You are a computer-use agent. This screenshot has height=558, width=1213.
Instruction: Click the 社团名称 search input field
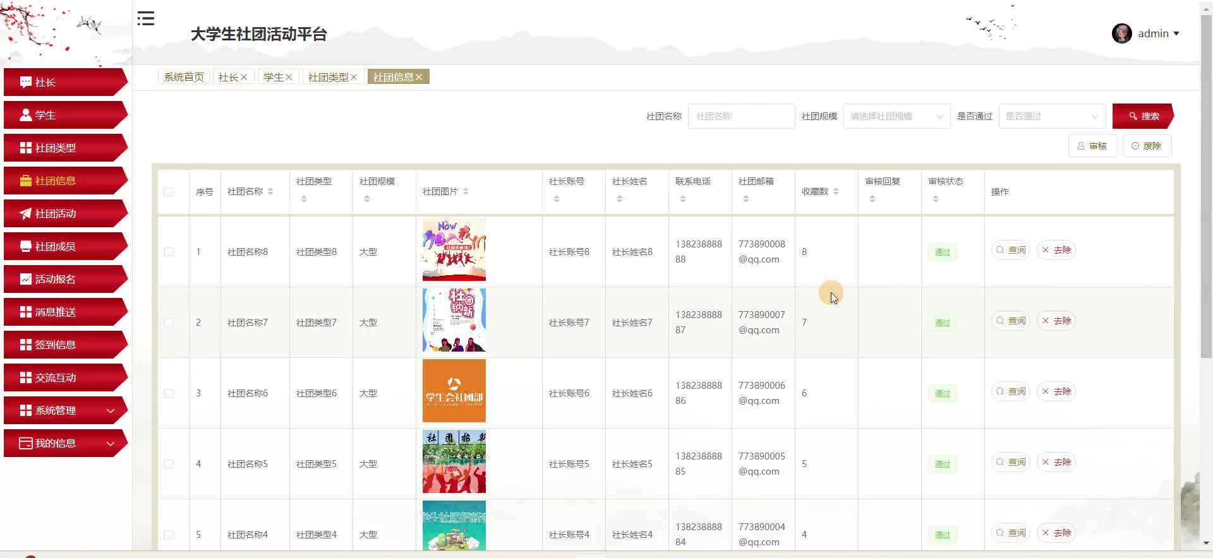740,116
